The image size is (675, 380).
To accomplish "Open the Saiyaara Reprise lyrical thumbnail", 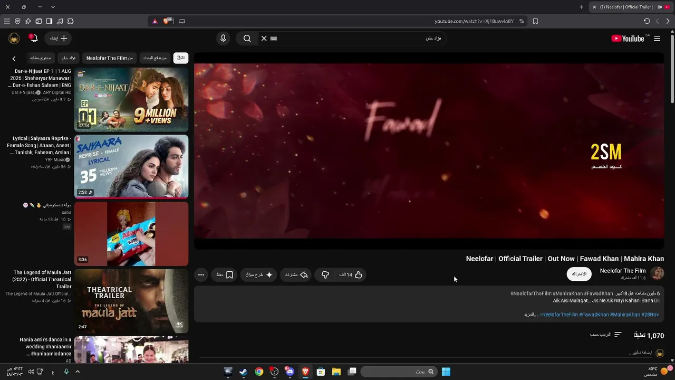I will 131,167.
